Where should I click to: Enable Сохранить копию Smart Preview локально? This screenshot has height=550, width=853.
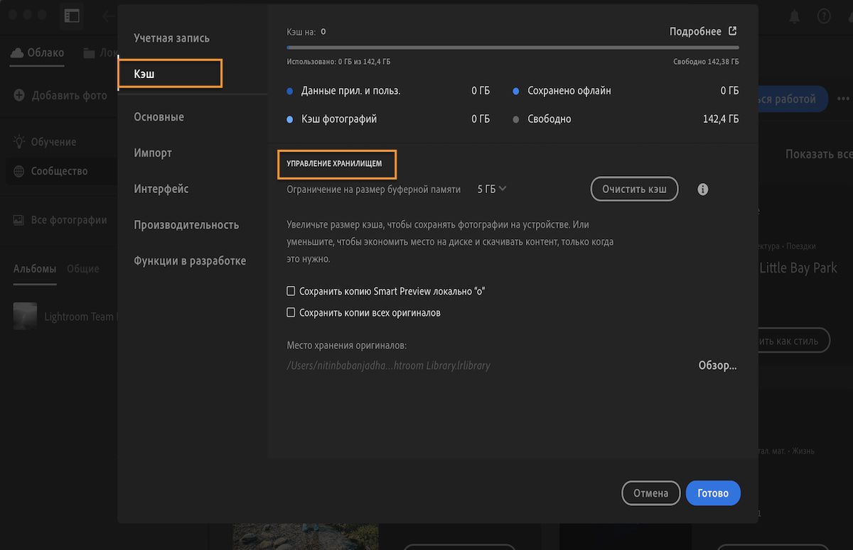pos(291,291)
